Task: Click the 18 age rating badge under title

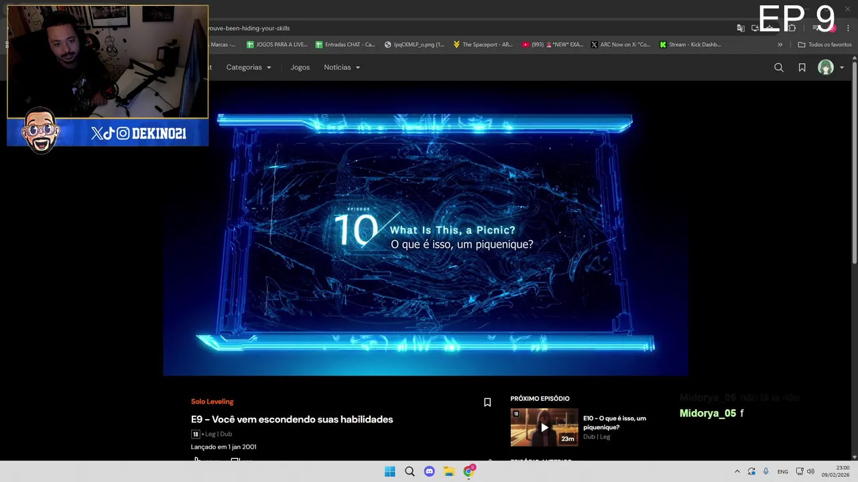Action: coord(195,434)
